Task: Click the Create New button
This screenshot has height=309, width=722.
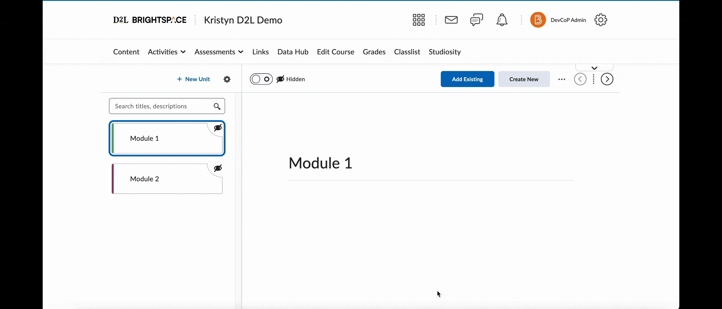Action: (524, 79)
